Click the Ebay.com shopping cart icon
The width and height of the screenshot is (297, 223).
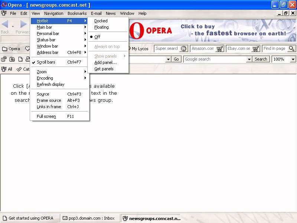pos(256,49)
